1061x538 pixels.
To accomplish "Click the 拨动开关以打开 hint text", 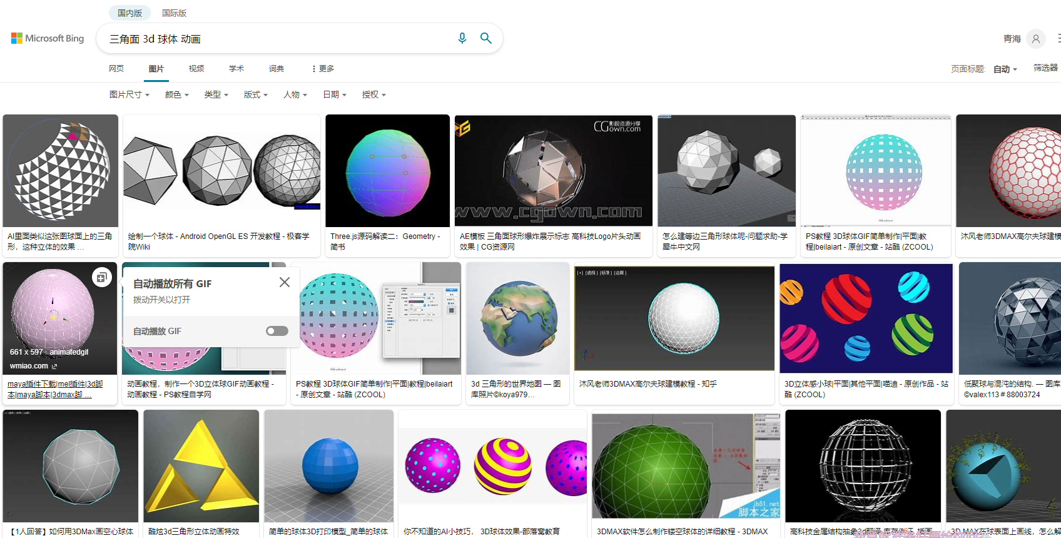I will click(162, 300).
